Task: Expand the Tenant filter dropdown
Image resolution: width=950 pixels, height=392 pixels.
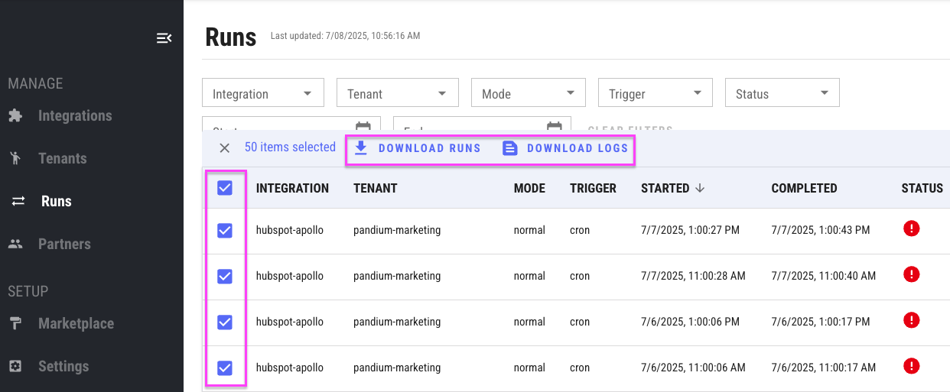Action: point(397,93)
